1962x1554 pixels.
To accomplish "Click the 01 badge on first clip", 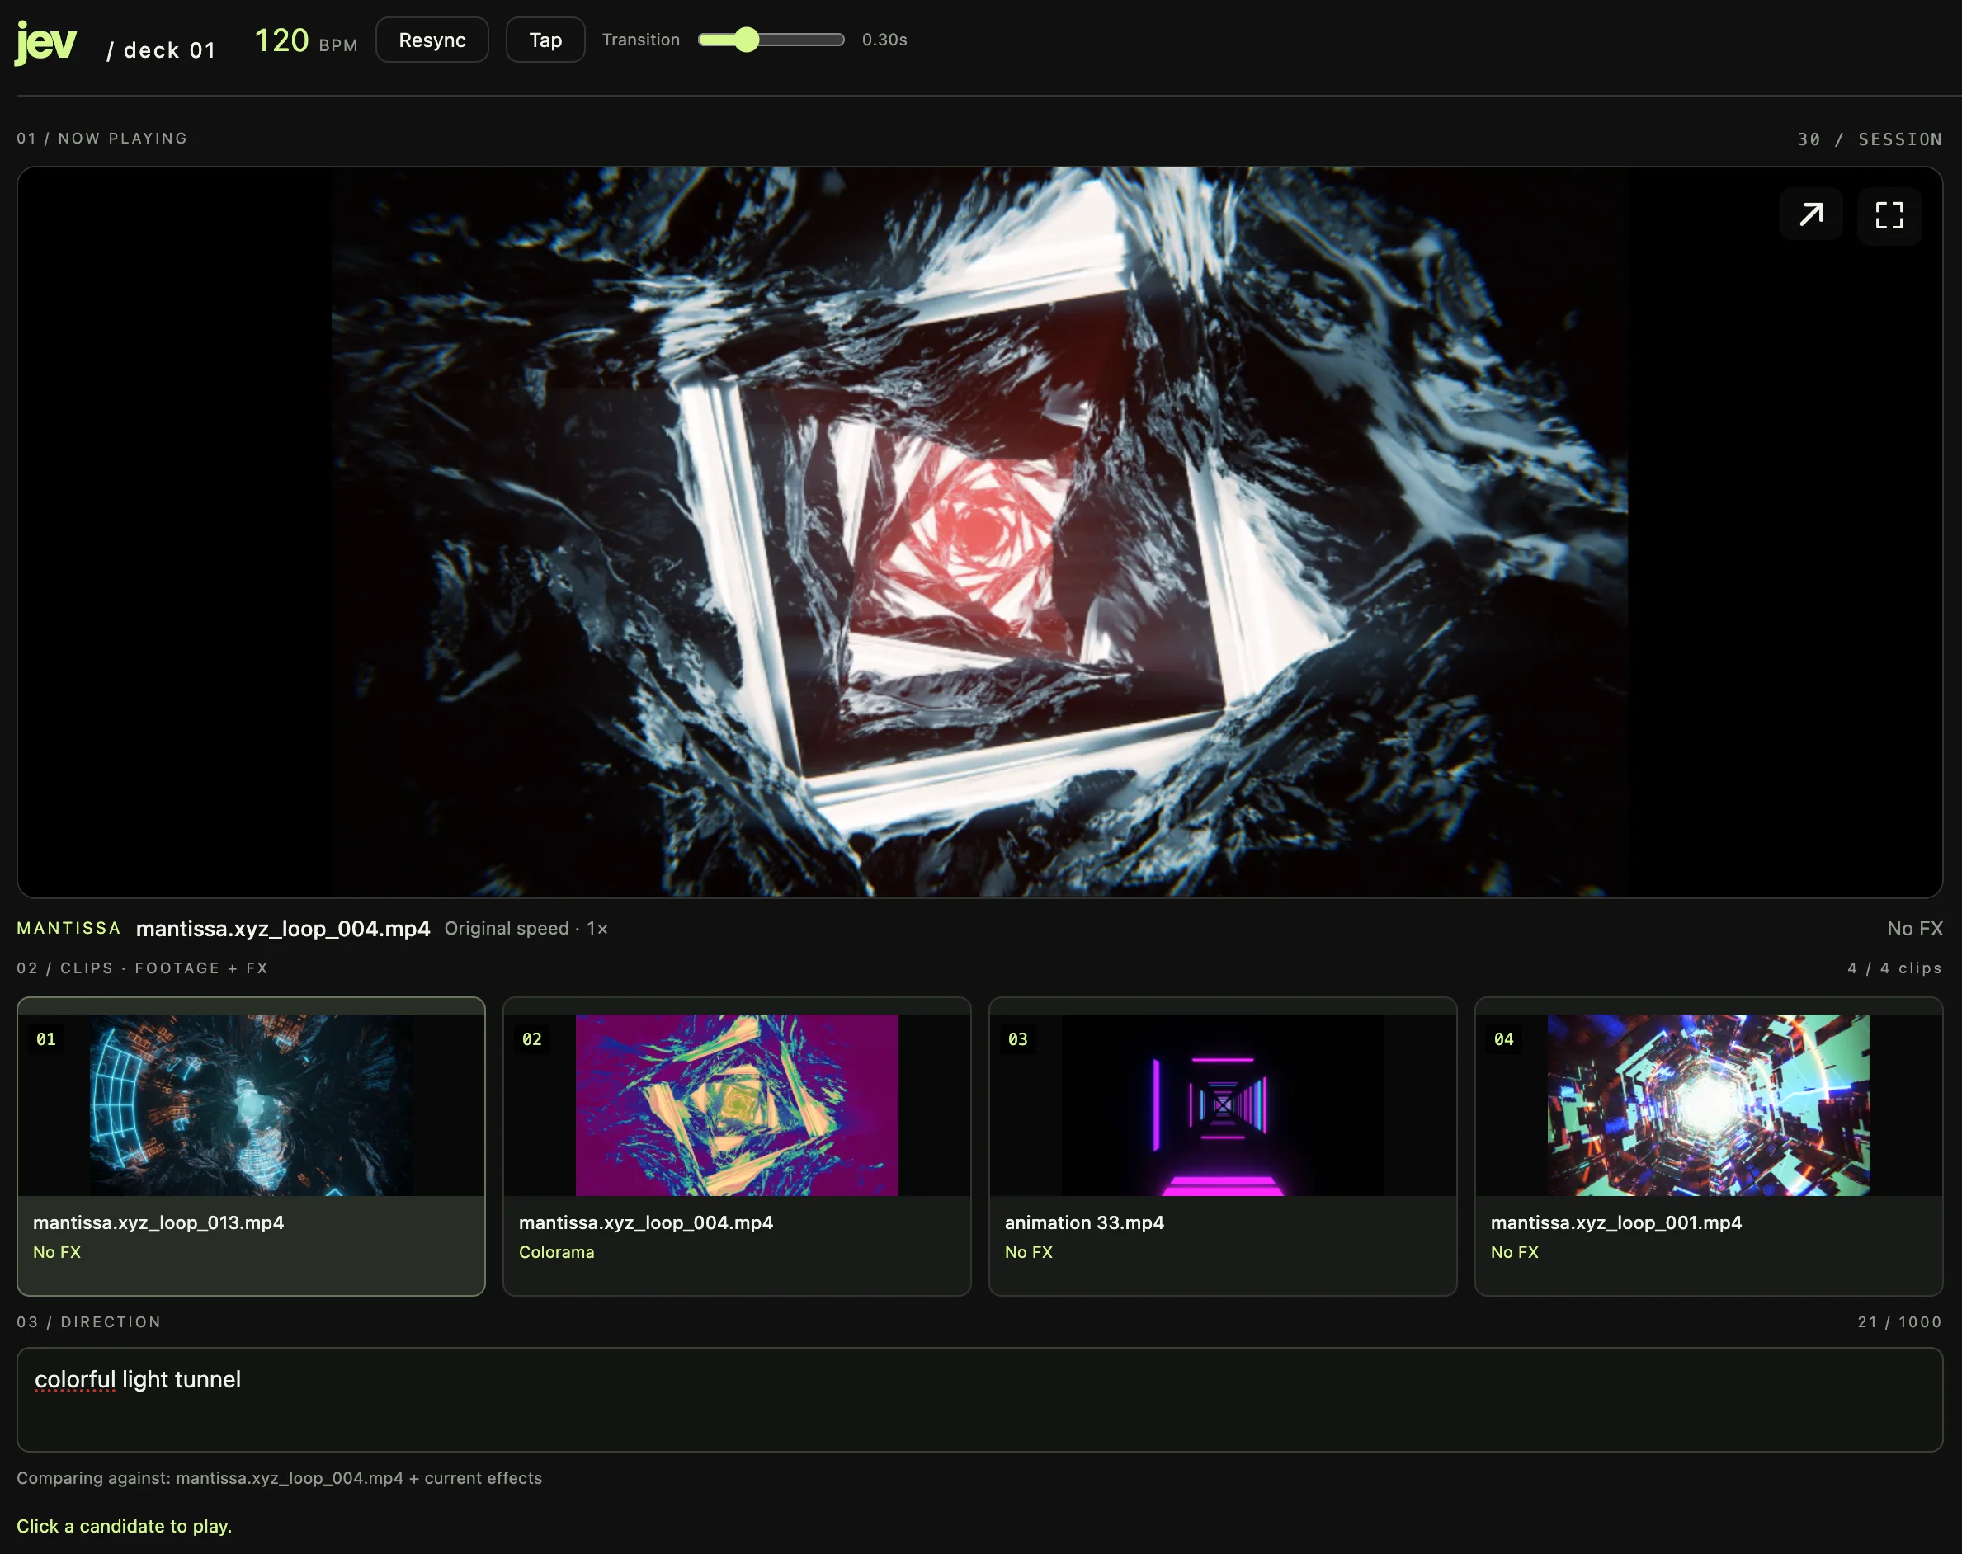I will pyautogui.click(x=45, y=1039).
